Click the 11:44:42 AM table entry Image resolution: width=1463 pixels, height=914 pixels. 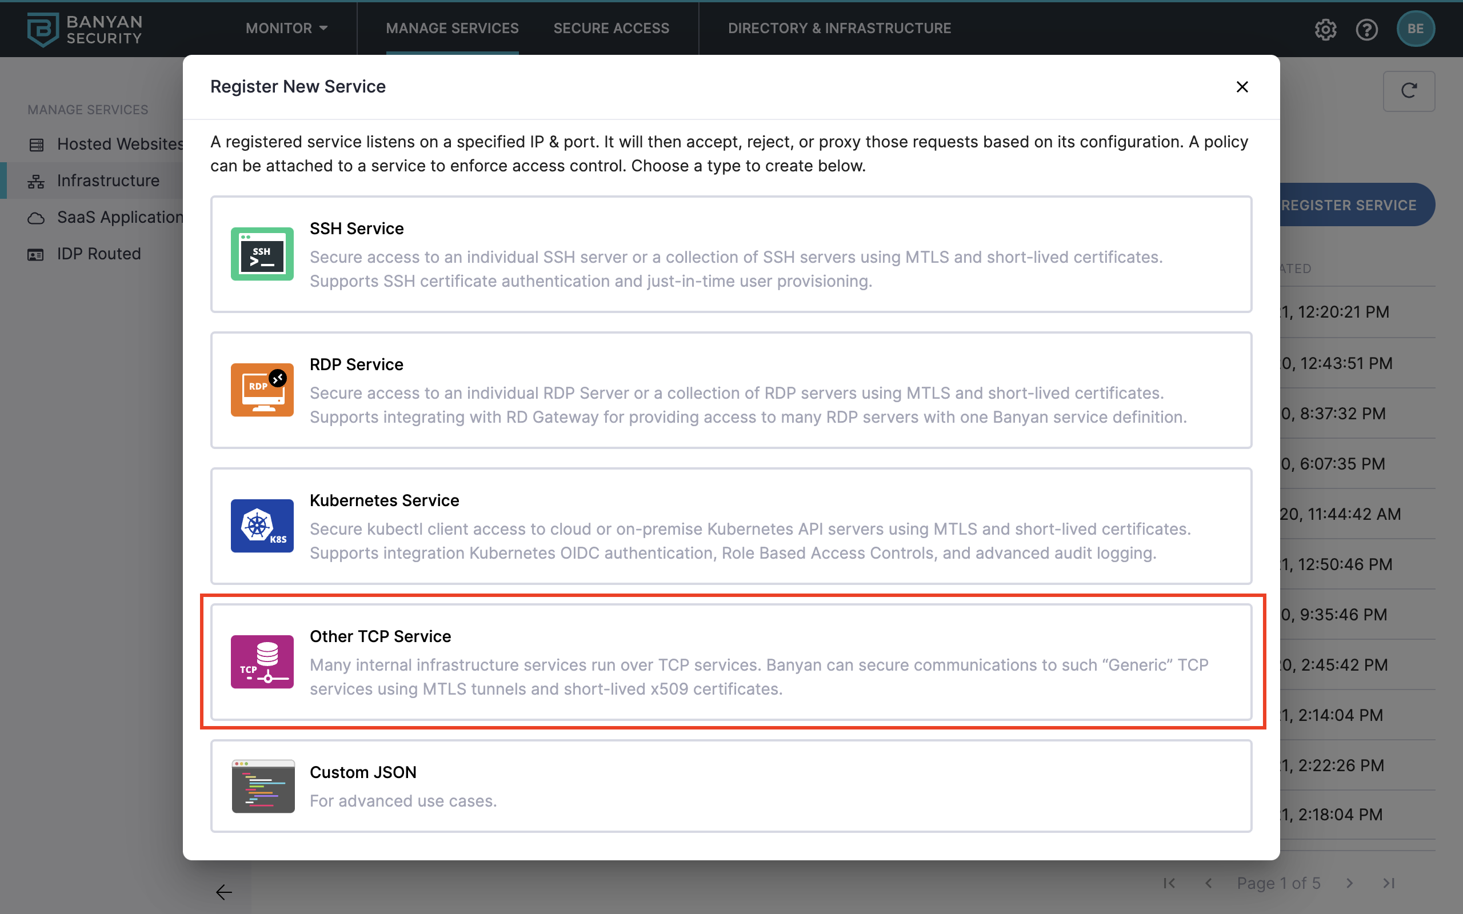click(1341, 514)
